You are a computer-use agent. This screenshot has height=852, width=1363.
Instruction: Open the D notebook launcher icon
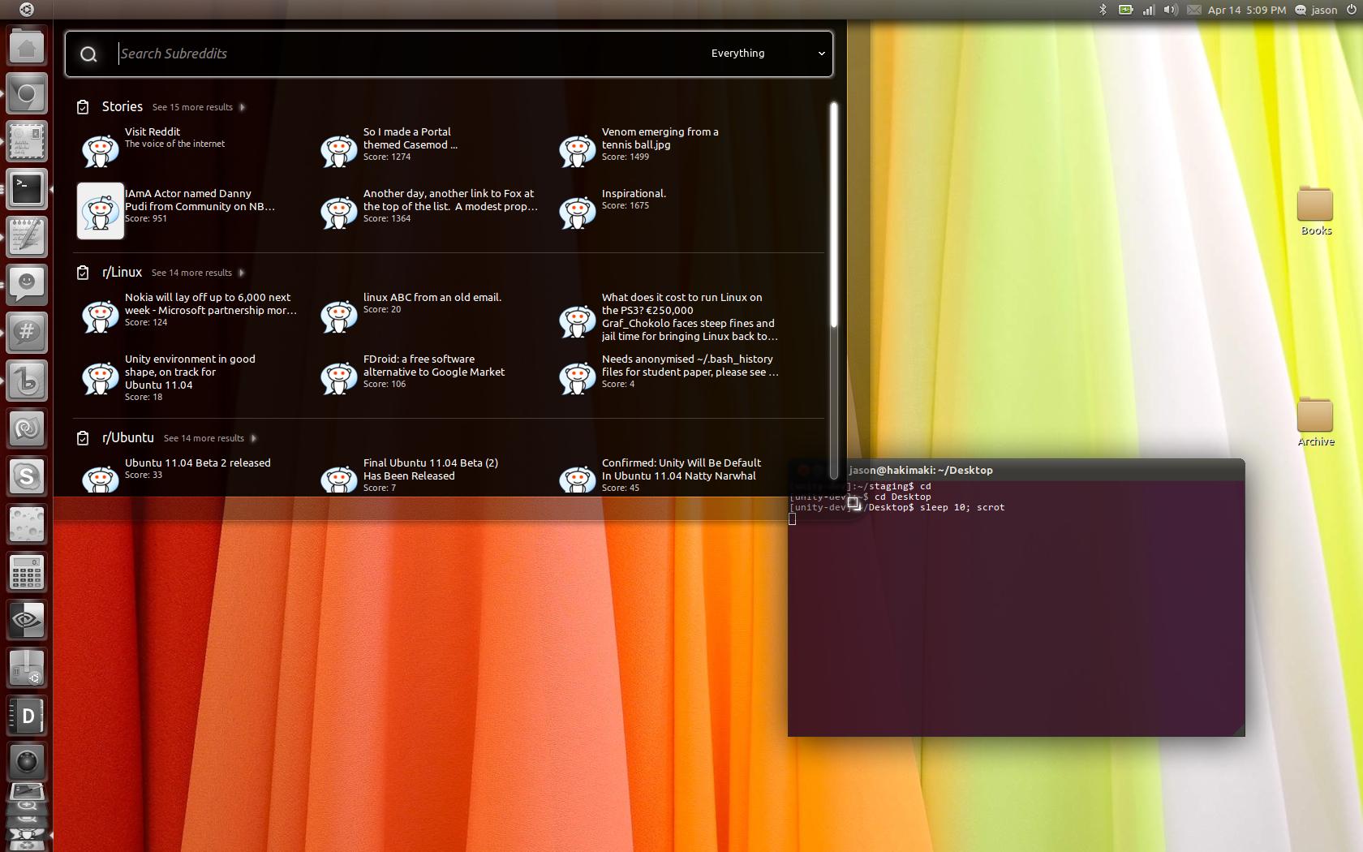pos(26,716)
